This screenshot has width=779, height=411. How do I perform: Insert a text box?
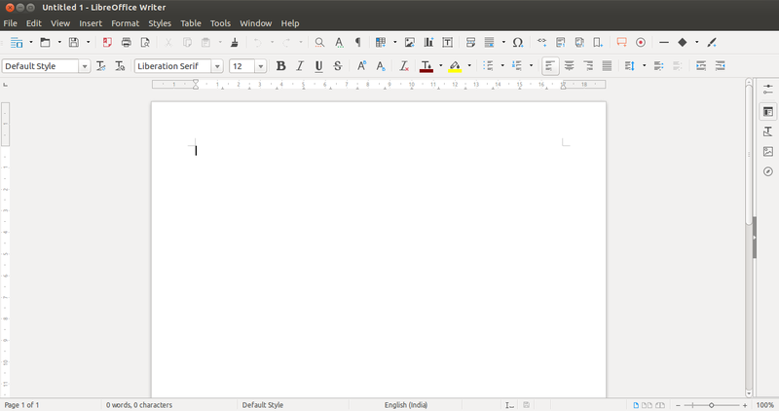click(447, 43)
